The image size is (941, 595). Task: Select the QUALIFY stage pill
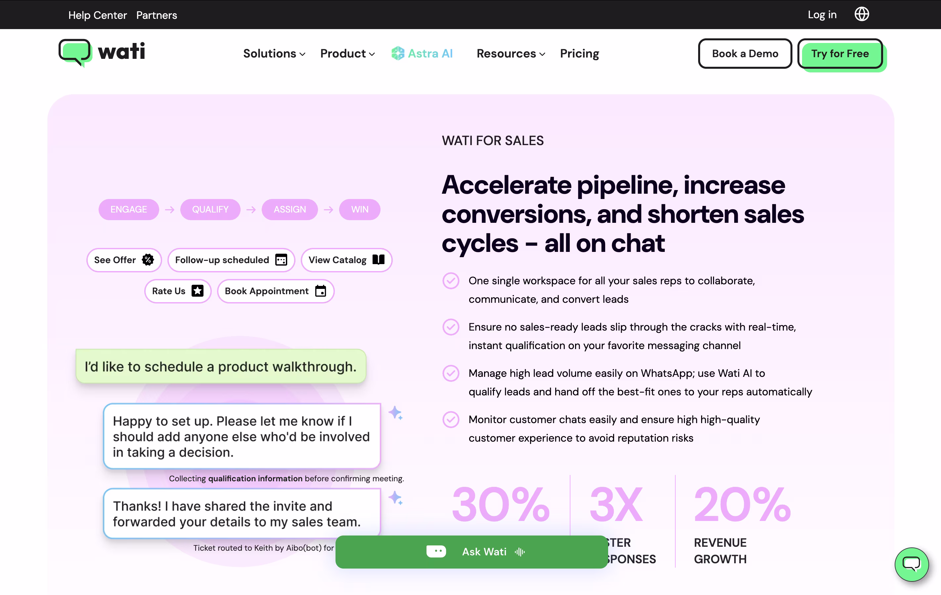click(x=210, y=210)
